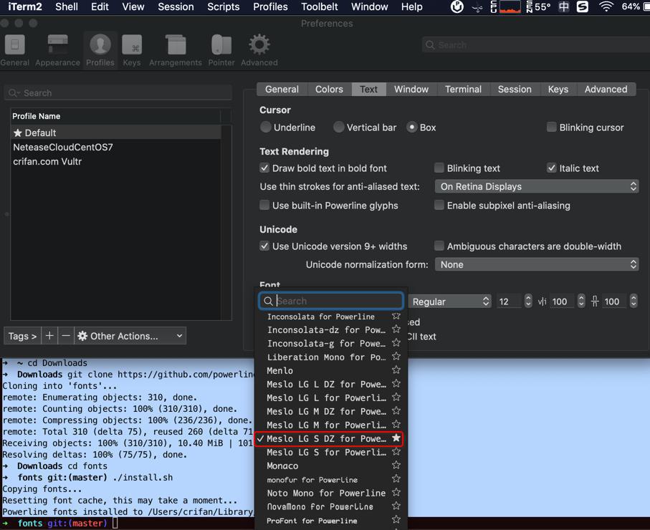
Task: Click the star beside Monaco font
Action: 396,466
